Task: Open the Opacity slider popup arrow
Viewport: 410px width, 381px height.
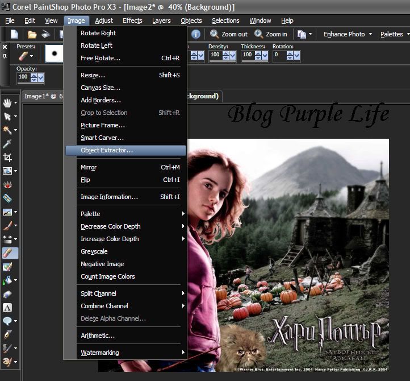Action: tap(41, 77)
